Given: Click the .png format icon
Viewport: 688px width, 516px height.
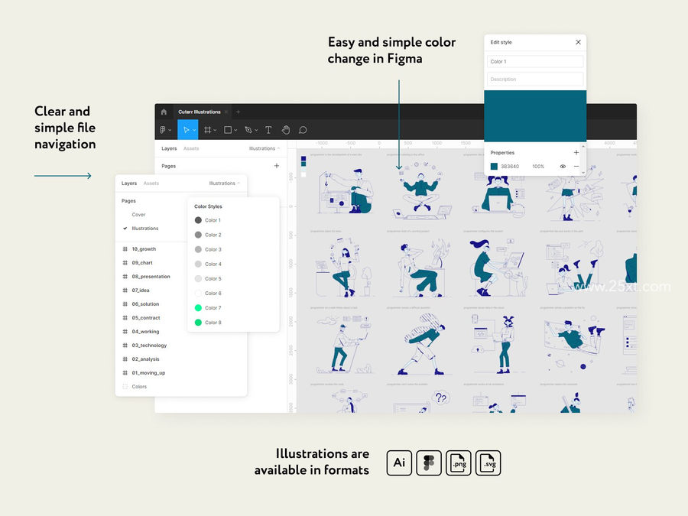Looking at the screenshot, I should pos(459,463).
